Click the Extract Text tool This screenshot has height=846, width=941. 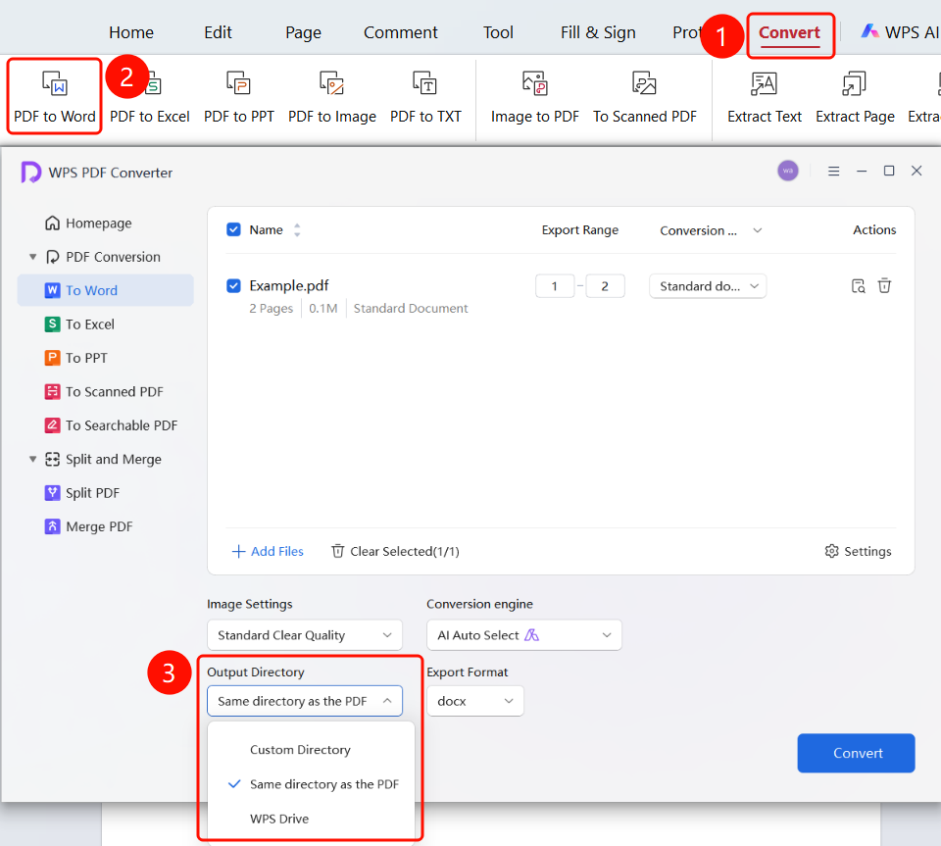(764, 96)
